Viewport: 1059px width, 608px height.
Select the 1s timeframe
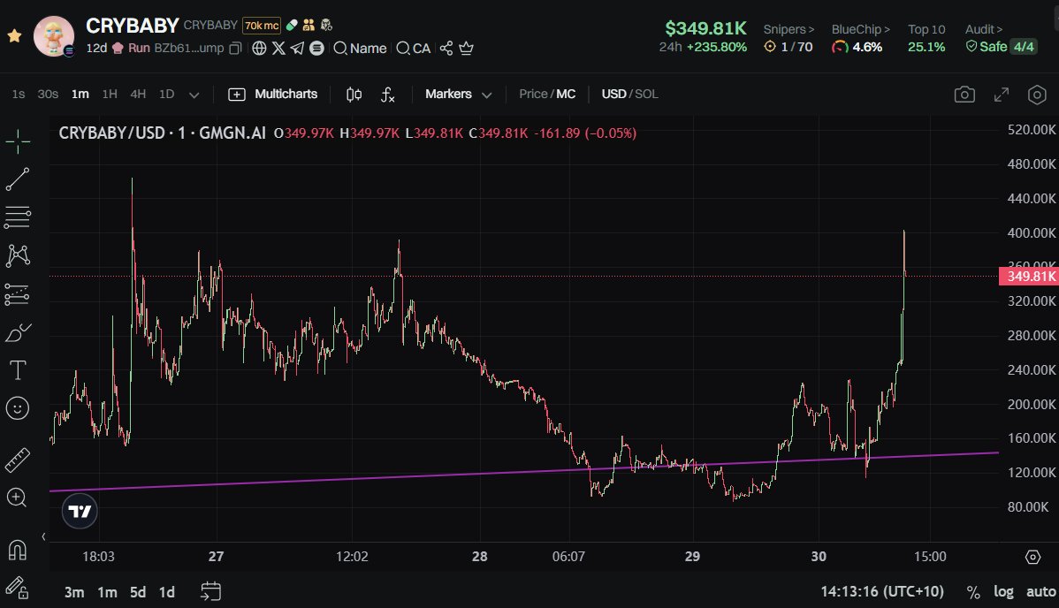coord(19,94)
